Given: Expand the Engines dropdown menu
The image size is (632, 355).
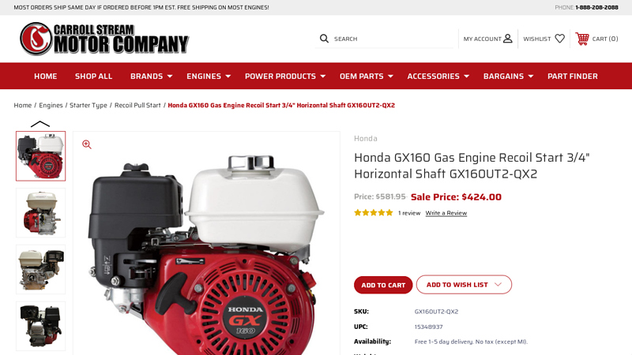Looking at the screenshot, I should (x=209, y=76).
